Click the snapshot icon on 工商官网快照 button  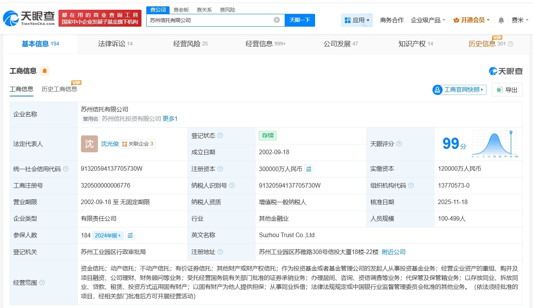[437, 90]
